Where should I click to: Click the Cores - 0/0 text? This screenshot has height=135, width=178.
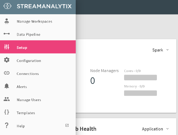coord(132,71)
